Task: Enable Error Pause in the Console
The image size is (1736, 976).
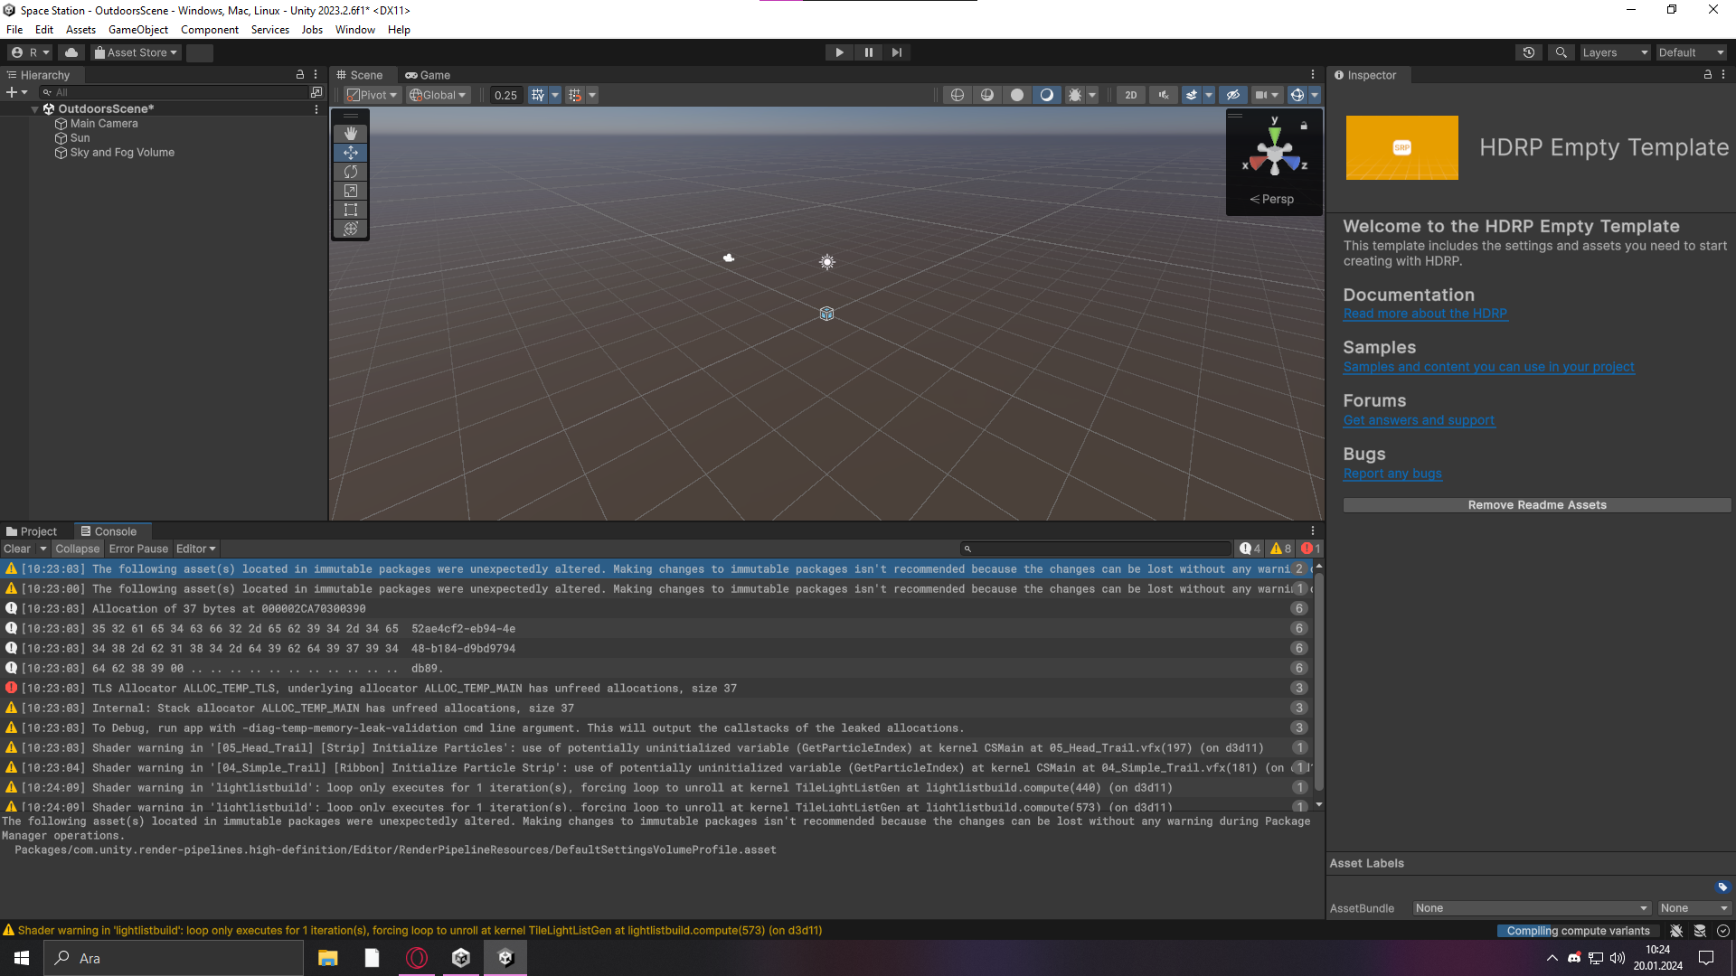Action: (x=137, y=549)
